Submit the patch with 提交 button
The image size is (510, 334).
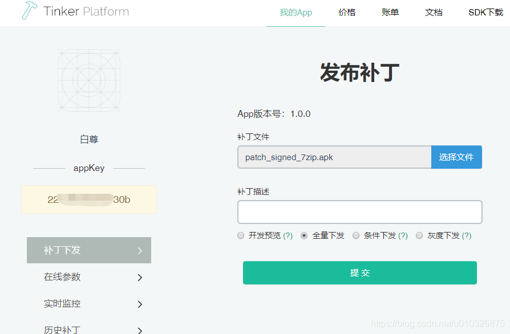[x=360, y=272]
